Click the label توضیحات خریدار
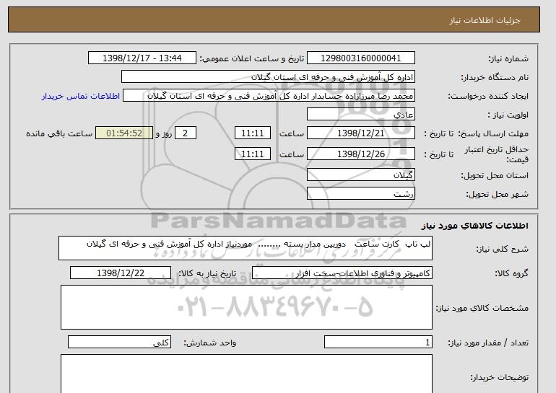The image size is (556, 393). pos(499,377)
